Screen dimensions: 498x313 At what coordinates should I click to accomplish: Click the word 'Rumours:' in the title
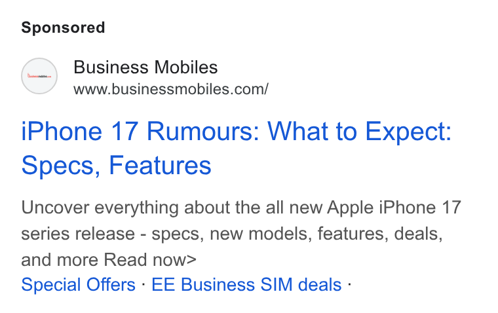203,132
